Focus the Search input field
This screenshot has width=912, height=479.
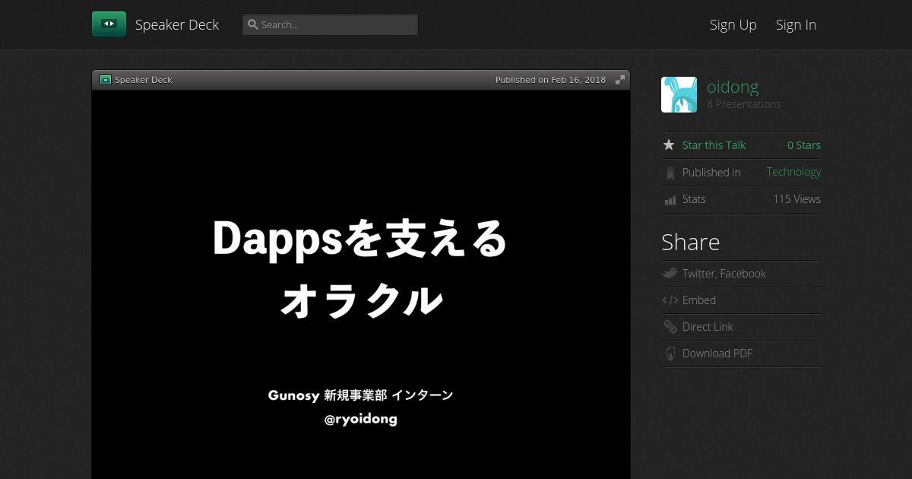coord(331,24)
